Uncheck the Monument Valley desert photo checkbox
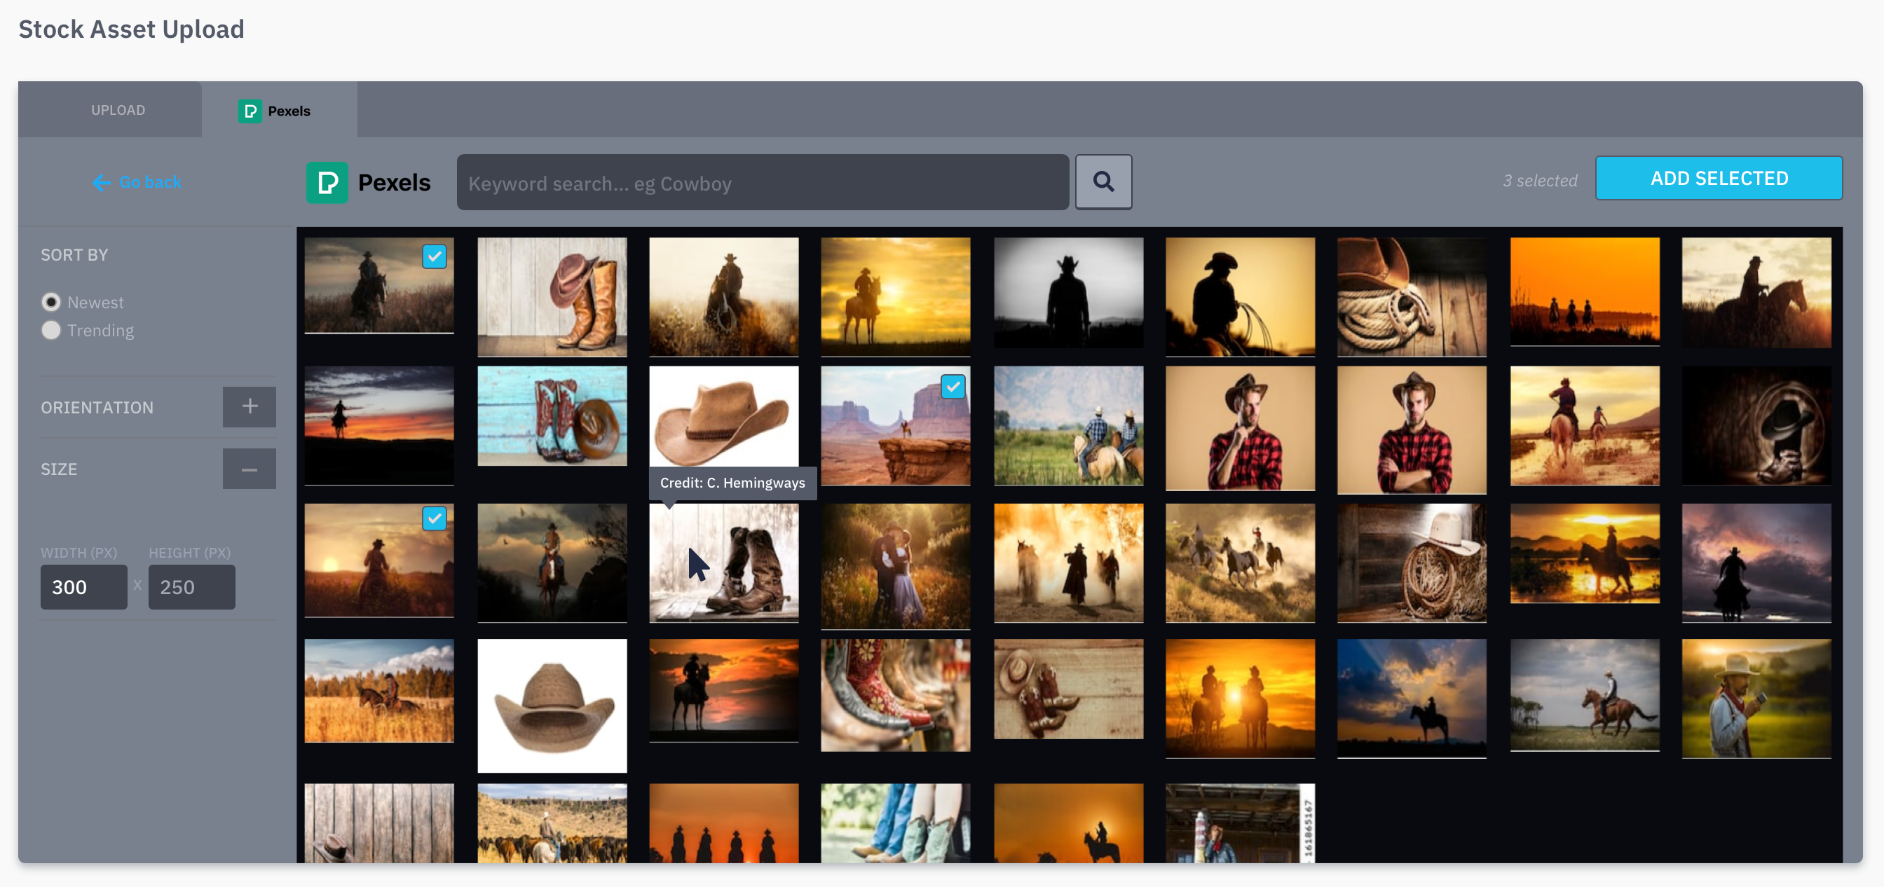 click(x=953, y=386)
